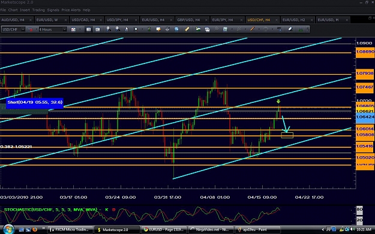Click the 0.382 1.05221 Fibonacci label
Viewport: 375px width, 234px height.
click(x=16, y=147)
